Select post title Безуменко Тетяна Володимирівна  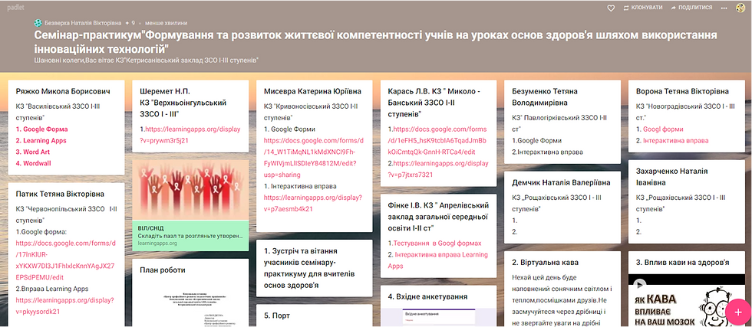(544, 96)
